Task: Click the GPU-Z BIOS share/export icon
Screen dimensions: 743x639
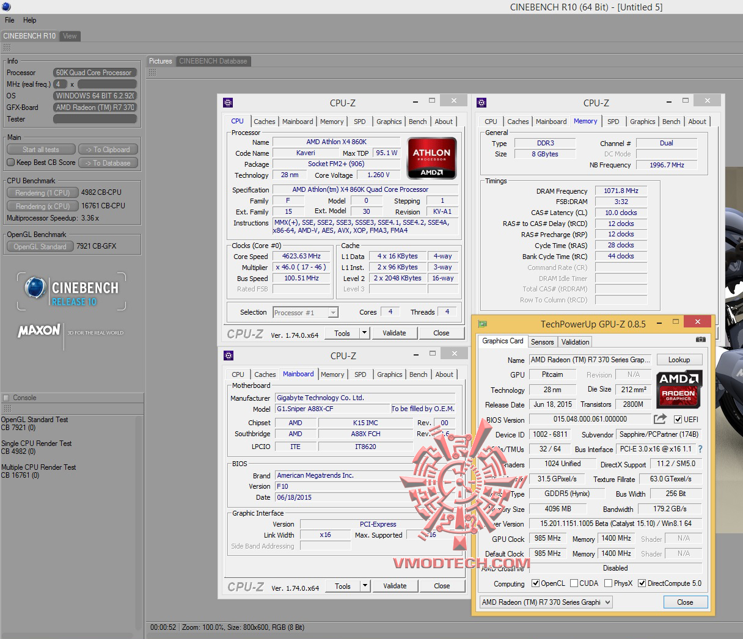Action: [x=660, y=419]
